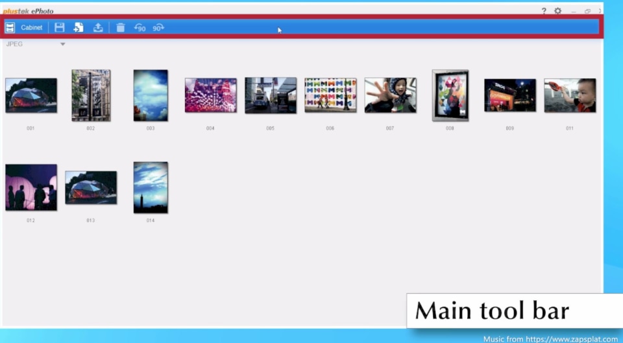
Task: Select framed photo thumbnail 008
Action: [450, 95]
